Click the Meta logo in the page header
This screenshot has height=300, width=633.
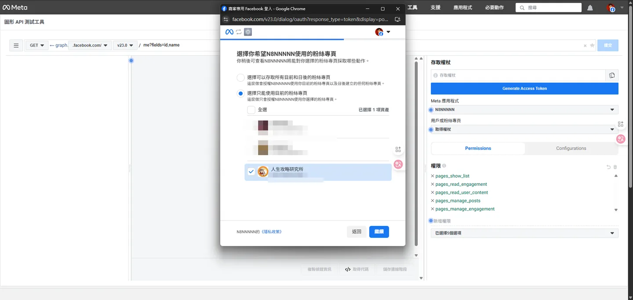15,7
